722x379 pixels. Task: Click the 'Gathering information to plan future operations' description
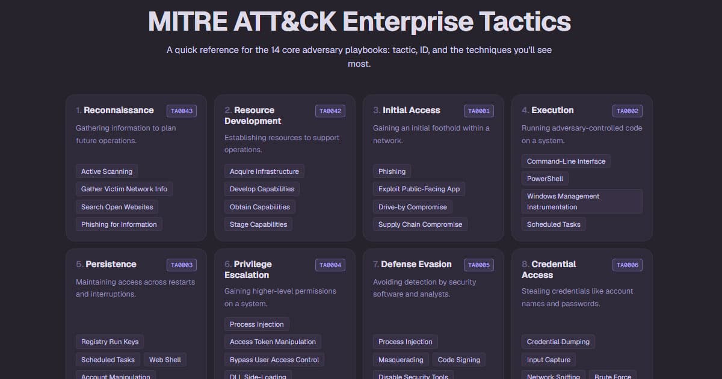click(x=126, y=134)
